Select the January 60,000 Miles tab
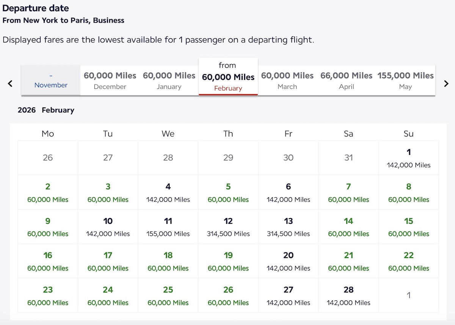Viewport: 455px width, 325px height. coord(169,80)
